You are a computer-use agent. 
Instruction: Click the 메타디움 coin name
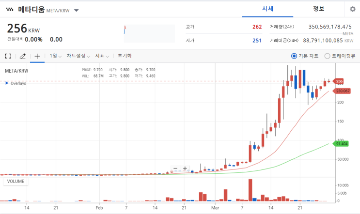pyautogui.click(x=31, y=9)
